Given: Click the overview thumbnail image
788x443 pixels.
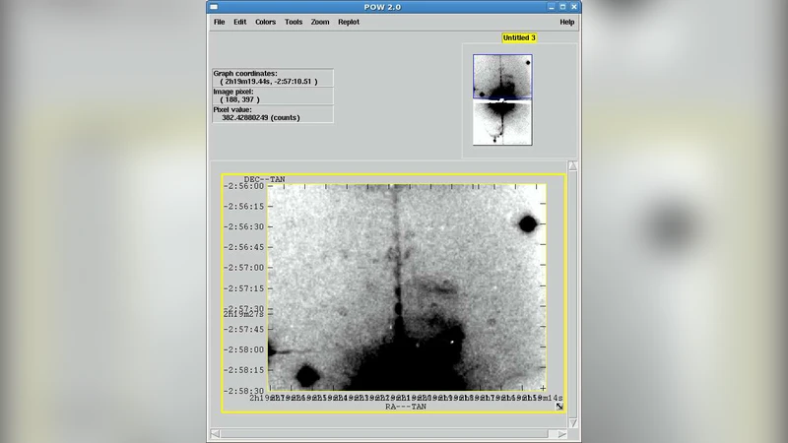Looking at the screenshot, I should pyautogui.click(x=502, y=99).
